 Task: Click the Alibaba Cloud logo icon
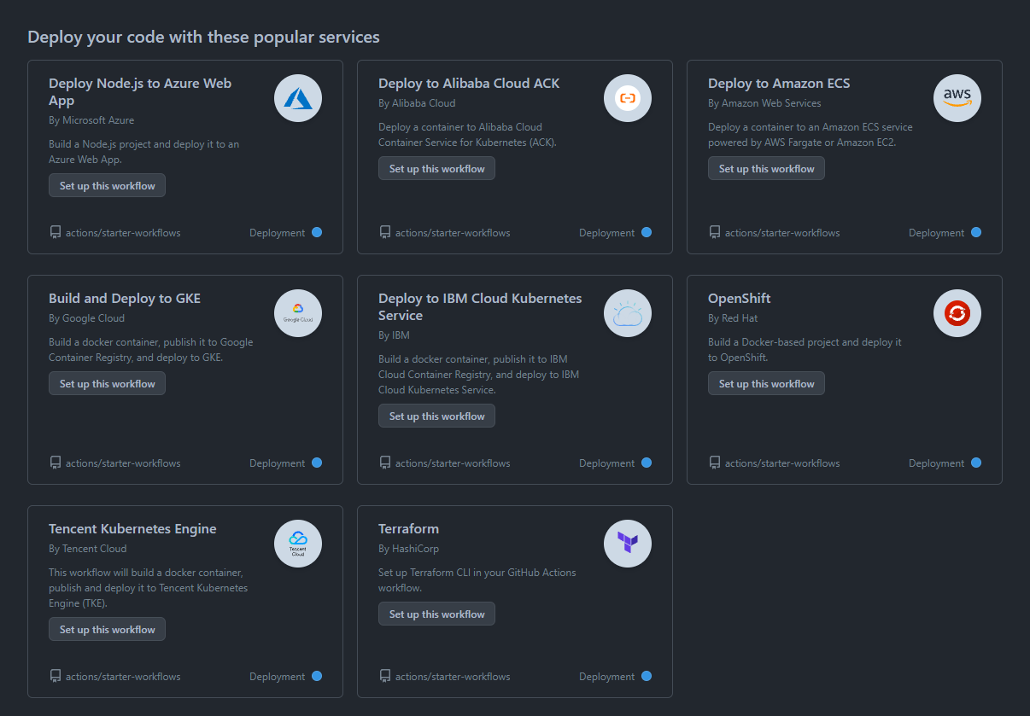[628, 98]
